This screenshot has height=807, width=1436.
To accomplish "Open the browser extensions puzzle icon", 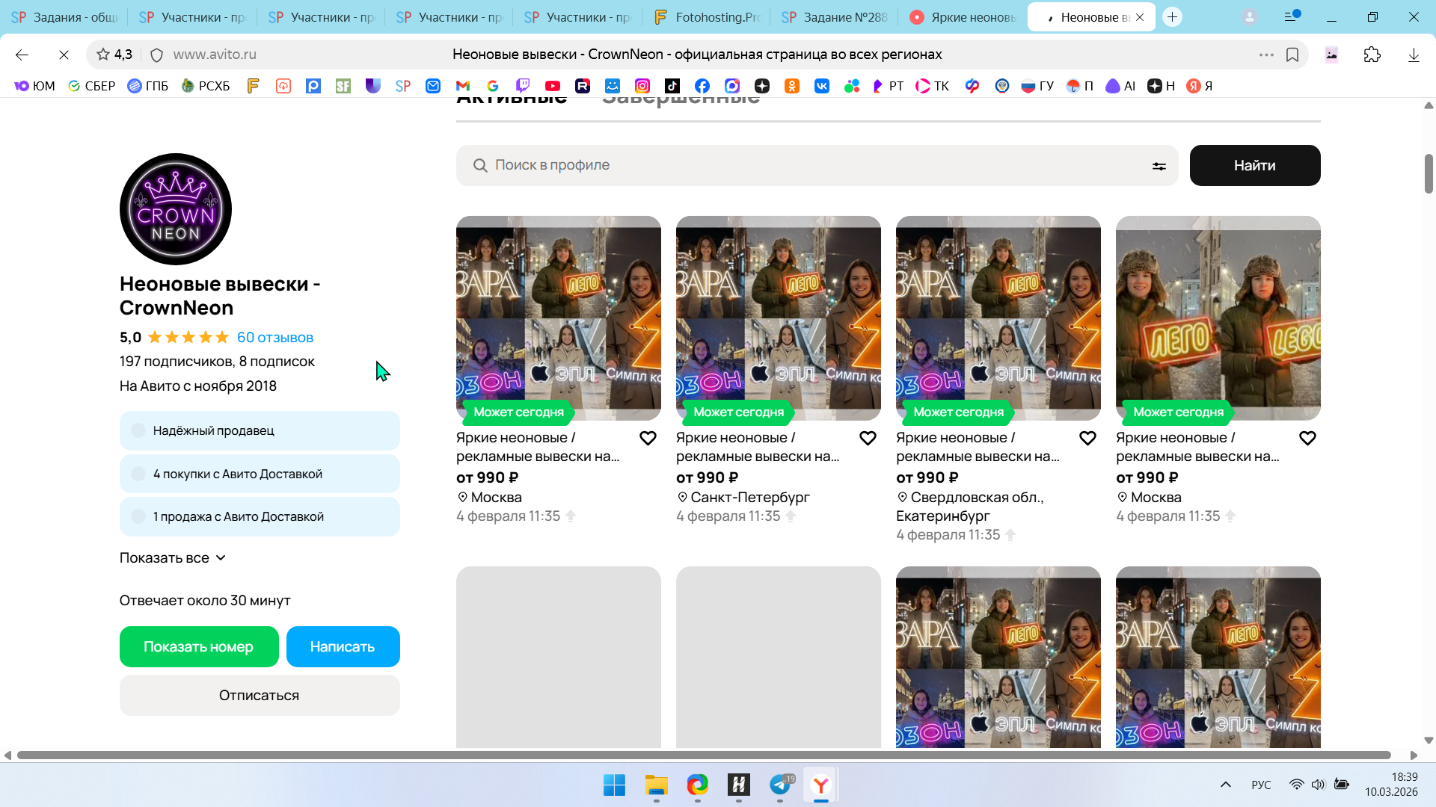I will (x=1372, y=55).
